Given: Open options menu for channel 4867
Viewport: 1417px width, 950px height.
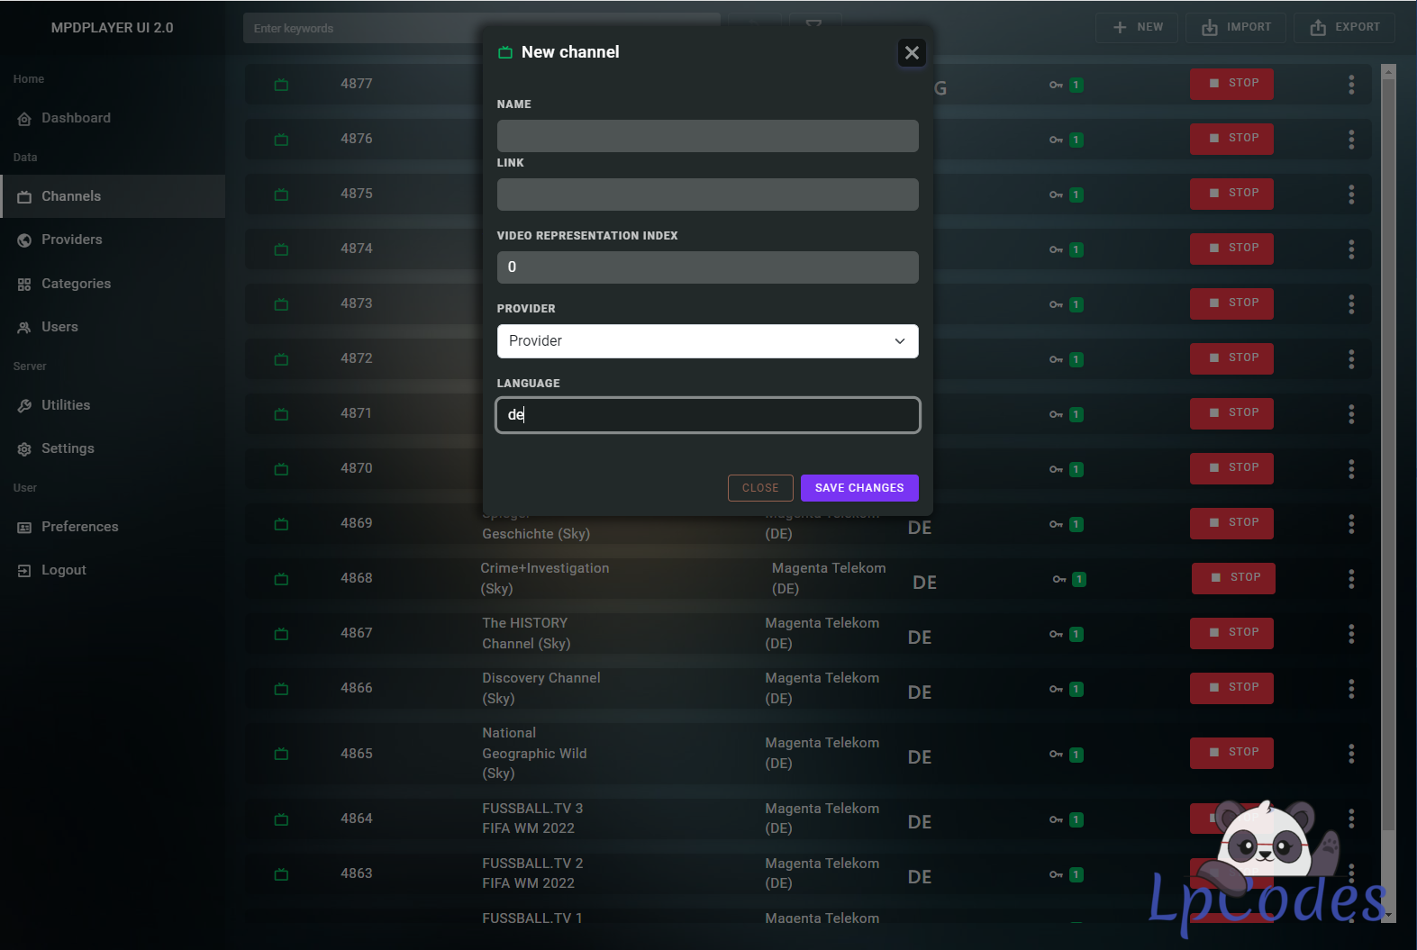Looking at the screenshot, I should pyautogui.click(x=1350, y=634).
